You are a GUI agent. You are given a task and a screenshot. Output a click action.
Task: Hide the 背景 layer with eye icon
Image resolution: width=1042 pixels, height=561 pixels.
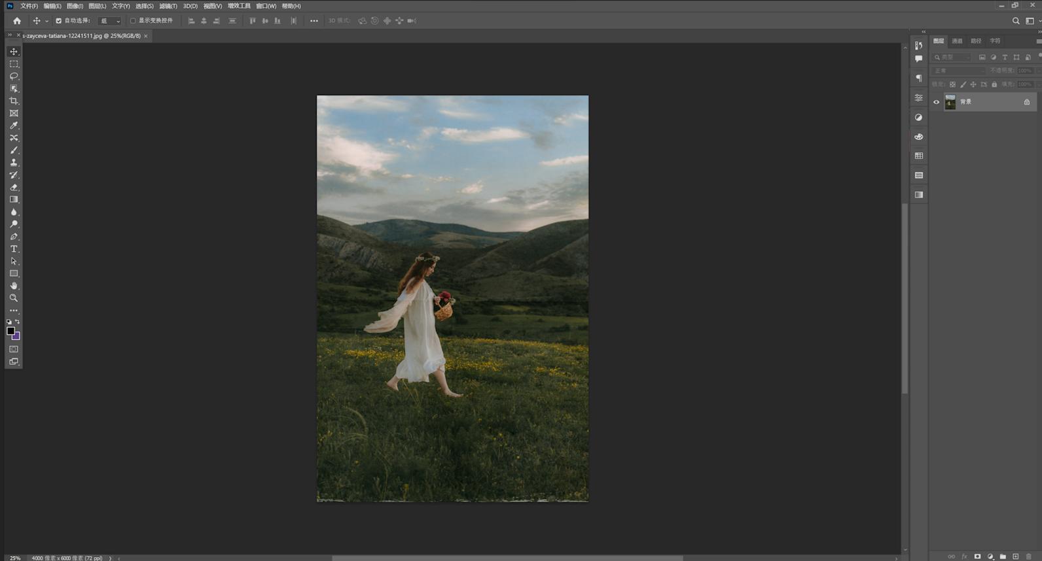(x=936, y=102)
